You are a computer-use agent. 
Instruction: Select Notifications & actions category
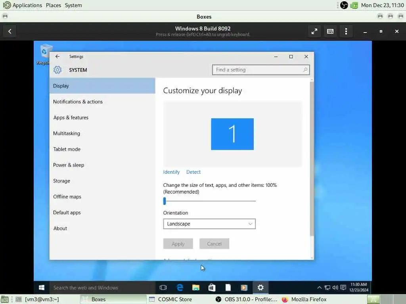[102, 102]
